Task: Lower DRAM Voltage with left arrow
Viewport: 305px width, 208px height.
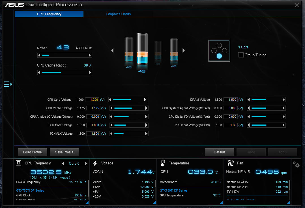Action: pyautogui.click(x=249, y=100)
